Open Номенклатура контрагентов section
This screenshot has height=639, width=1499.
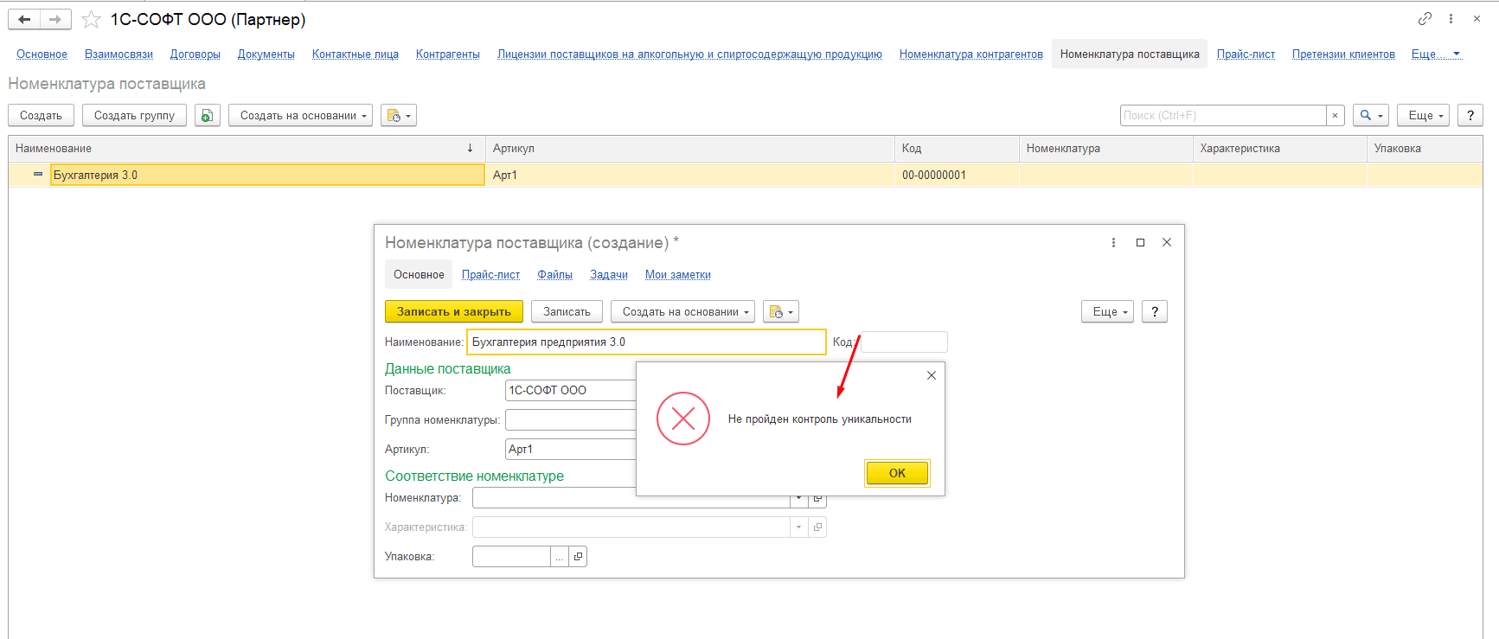point(971,54)
